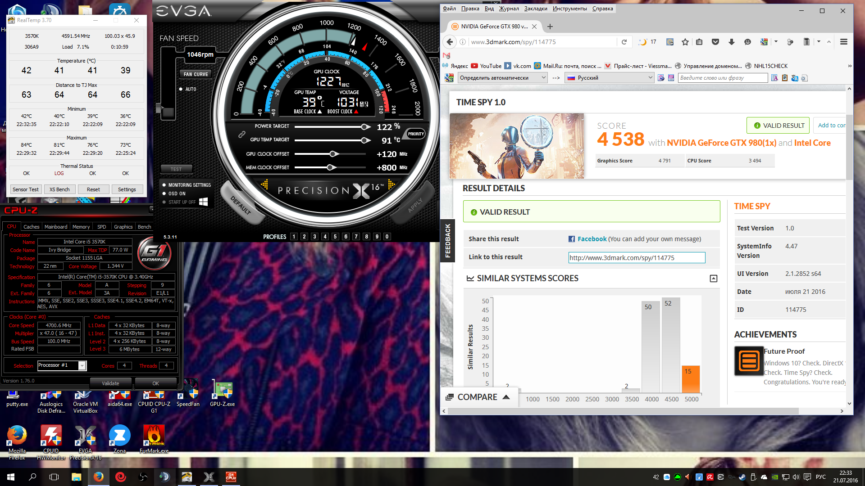Open Firefox downloads arrow icon
Viewport: 865px width, 486px height.
tap(731, 42)
